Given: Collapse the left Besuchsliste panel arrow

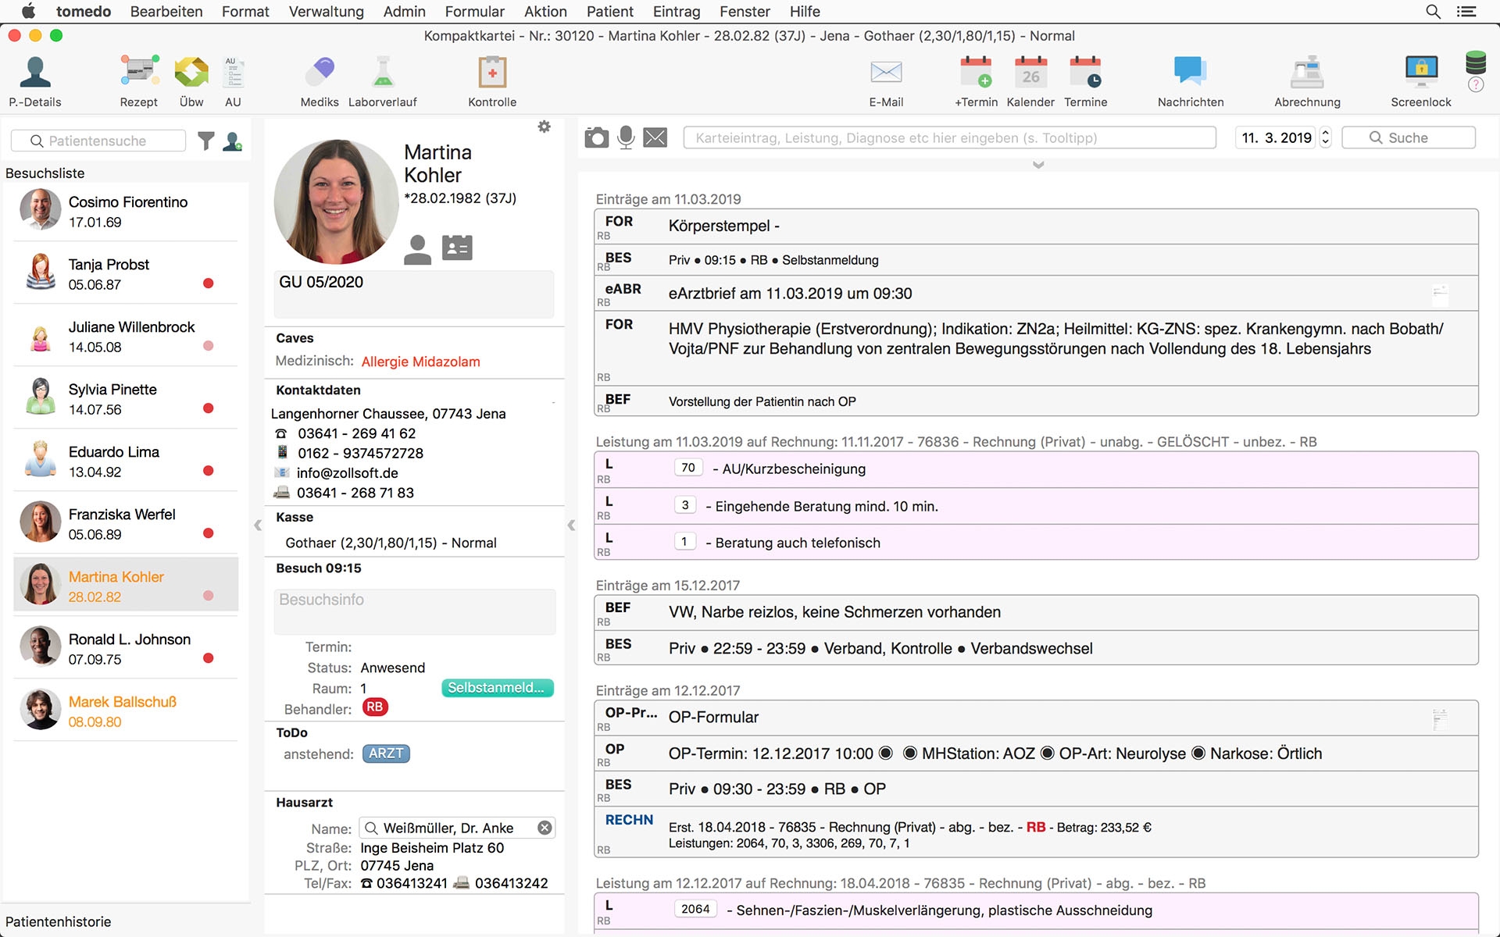Looking at the screenshot, I should click(258, 526).
